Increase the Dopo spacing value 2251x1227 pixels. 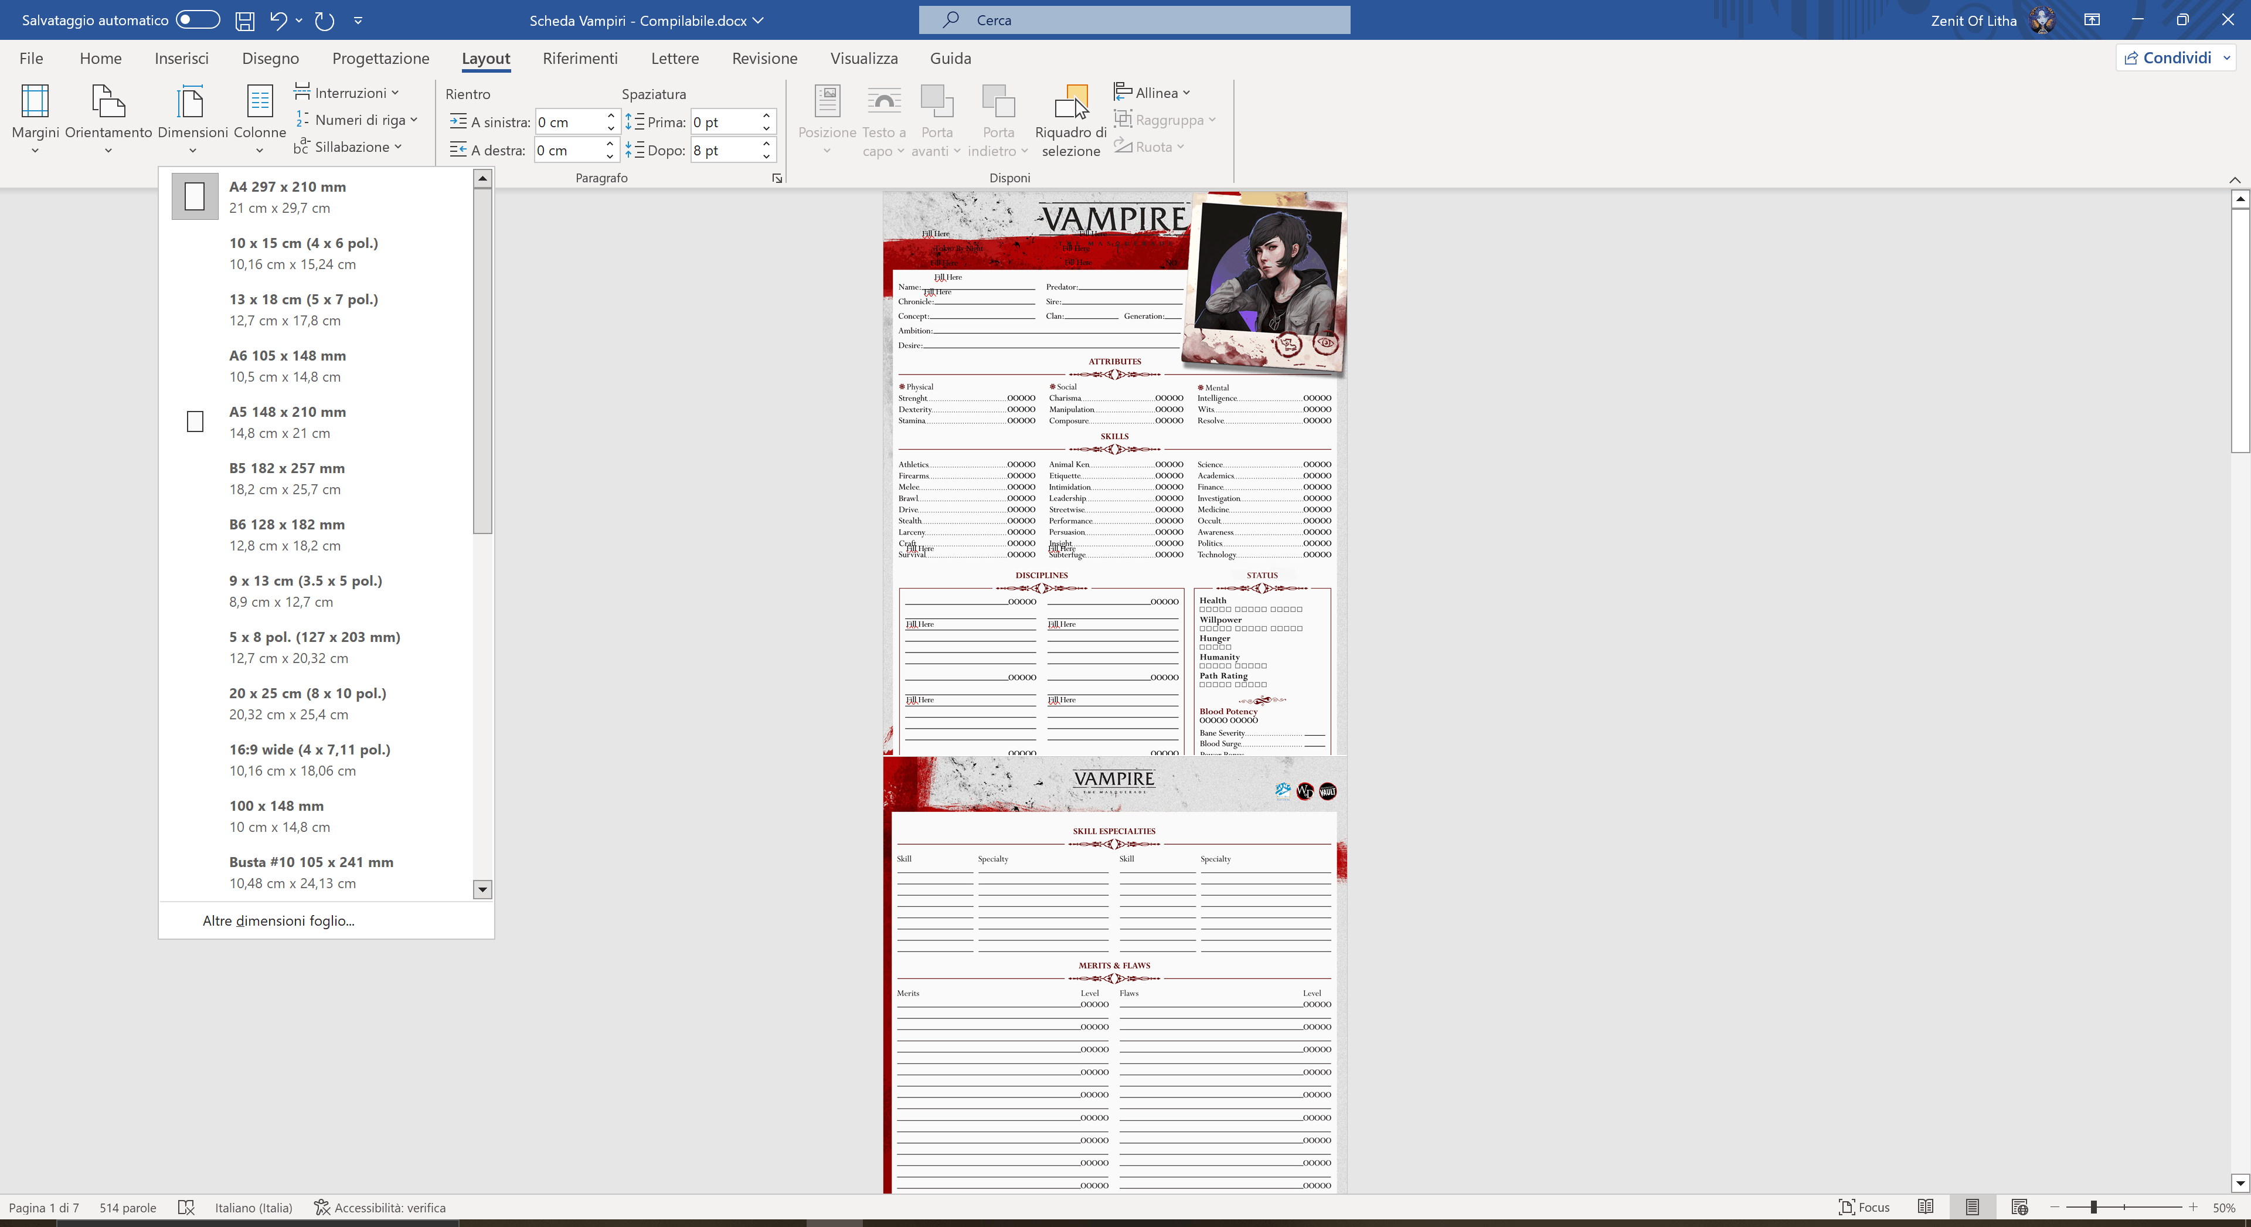[766, 143]
